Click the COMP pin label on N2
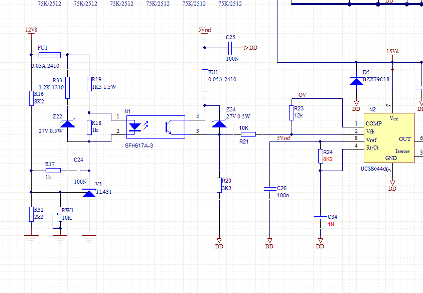This screenshot has height=293, width=423. (374, 123)
